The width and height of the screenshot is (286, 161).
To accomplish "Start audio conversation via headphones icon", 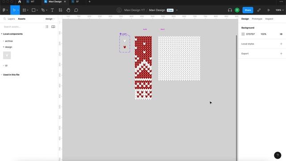I will click(230, 10).
